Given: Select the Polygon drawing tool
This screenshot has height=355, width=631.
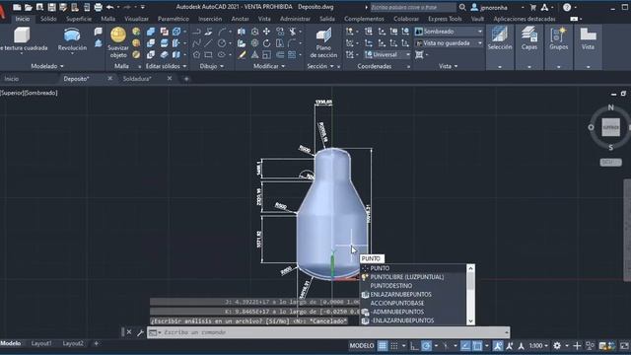Looking at the screenshot, I should pyautogui.click(x=196, y=55).
